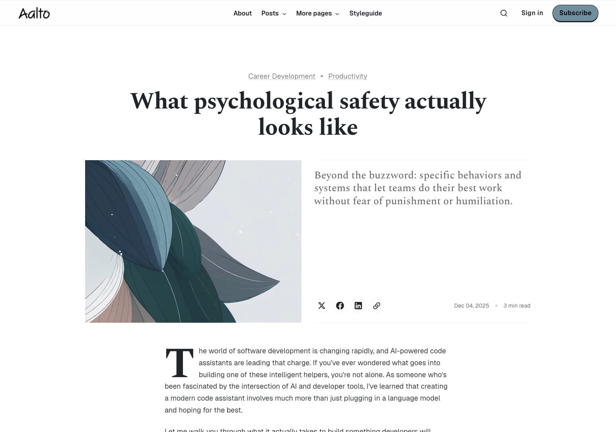
Task: Copy the post link icon
Action: coord(377,306)
